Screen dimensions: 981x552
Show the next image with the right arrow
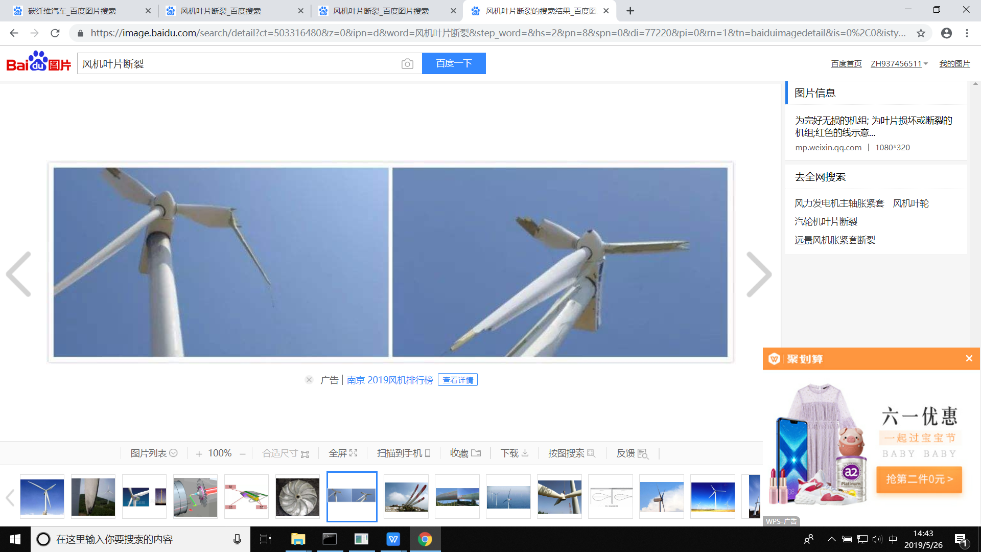point(759,274)
